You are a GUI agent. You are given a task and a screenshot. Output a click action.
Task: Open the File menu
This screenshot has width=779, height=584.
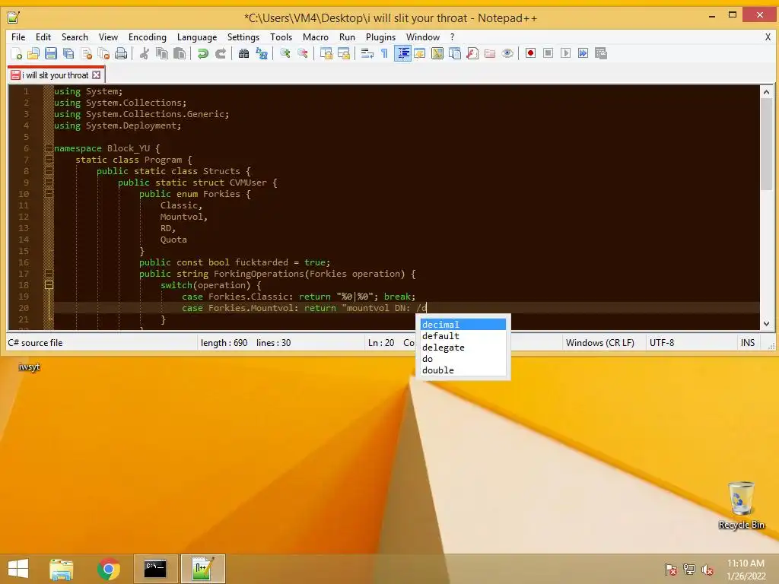click(x=18, y=37)
